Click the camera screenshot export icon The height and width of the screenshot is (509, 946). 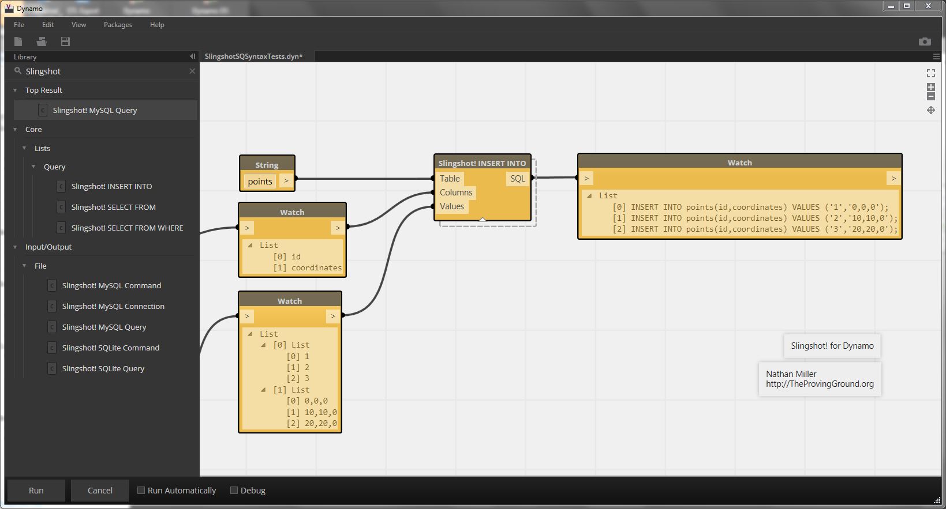(925, 42)
